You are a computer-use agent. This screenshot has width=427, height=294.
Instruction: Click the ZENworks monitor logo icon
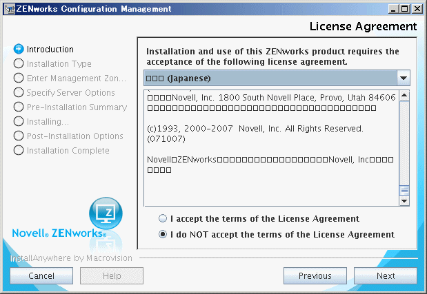pyautogui.click(x=106, y=213)
